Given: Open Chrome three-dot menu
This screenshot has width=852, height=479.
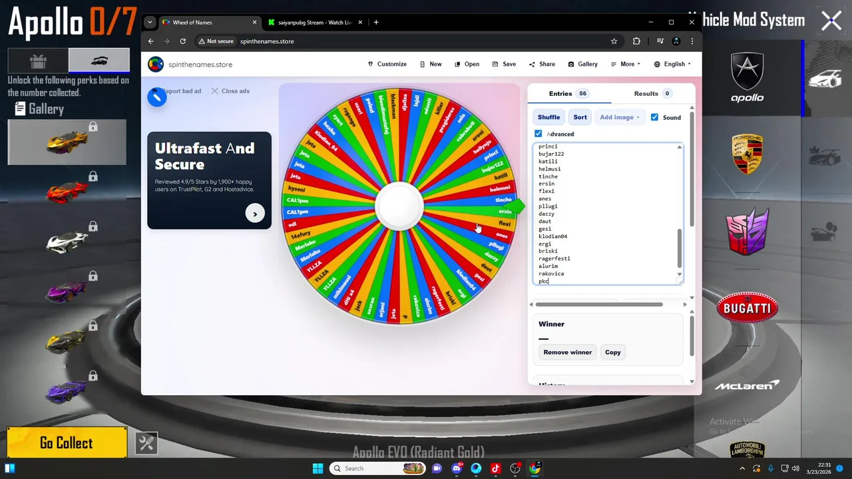Looking at the screenshot, I should [x=692, y=41].
